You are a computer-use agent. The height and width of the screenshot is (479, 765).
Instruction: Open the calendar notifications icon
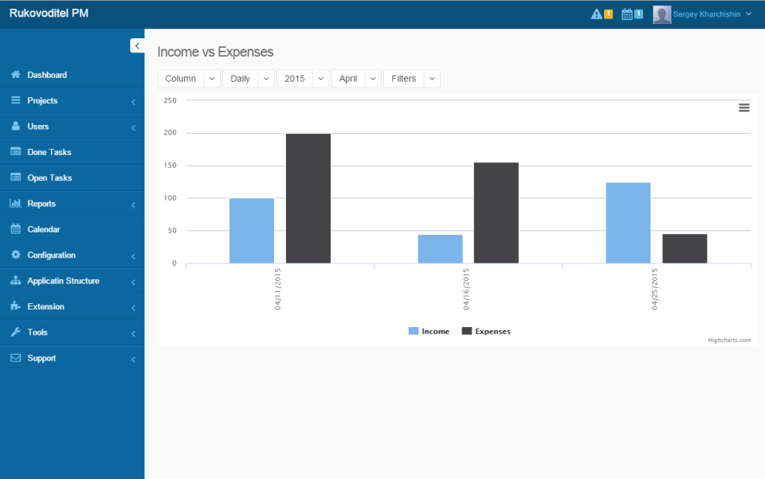click(629, 14)
